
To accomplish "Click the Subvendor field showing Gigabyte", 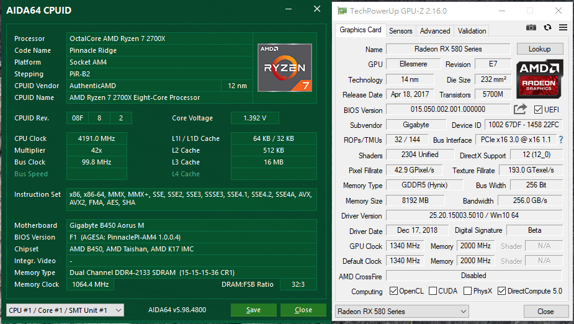I will 416,125.
